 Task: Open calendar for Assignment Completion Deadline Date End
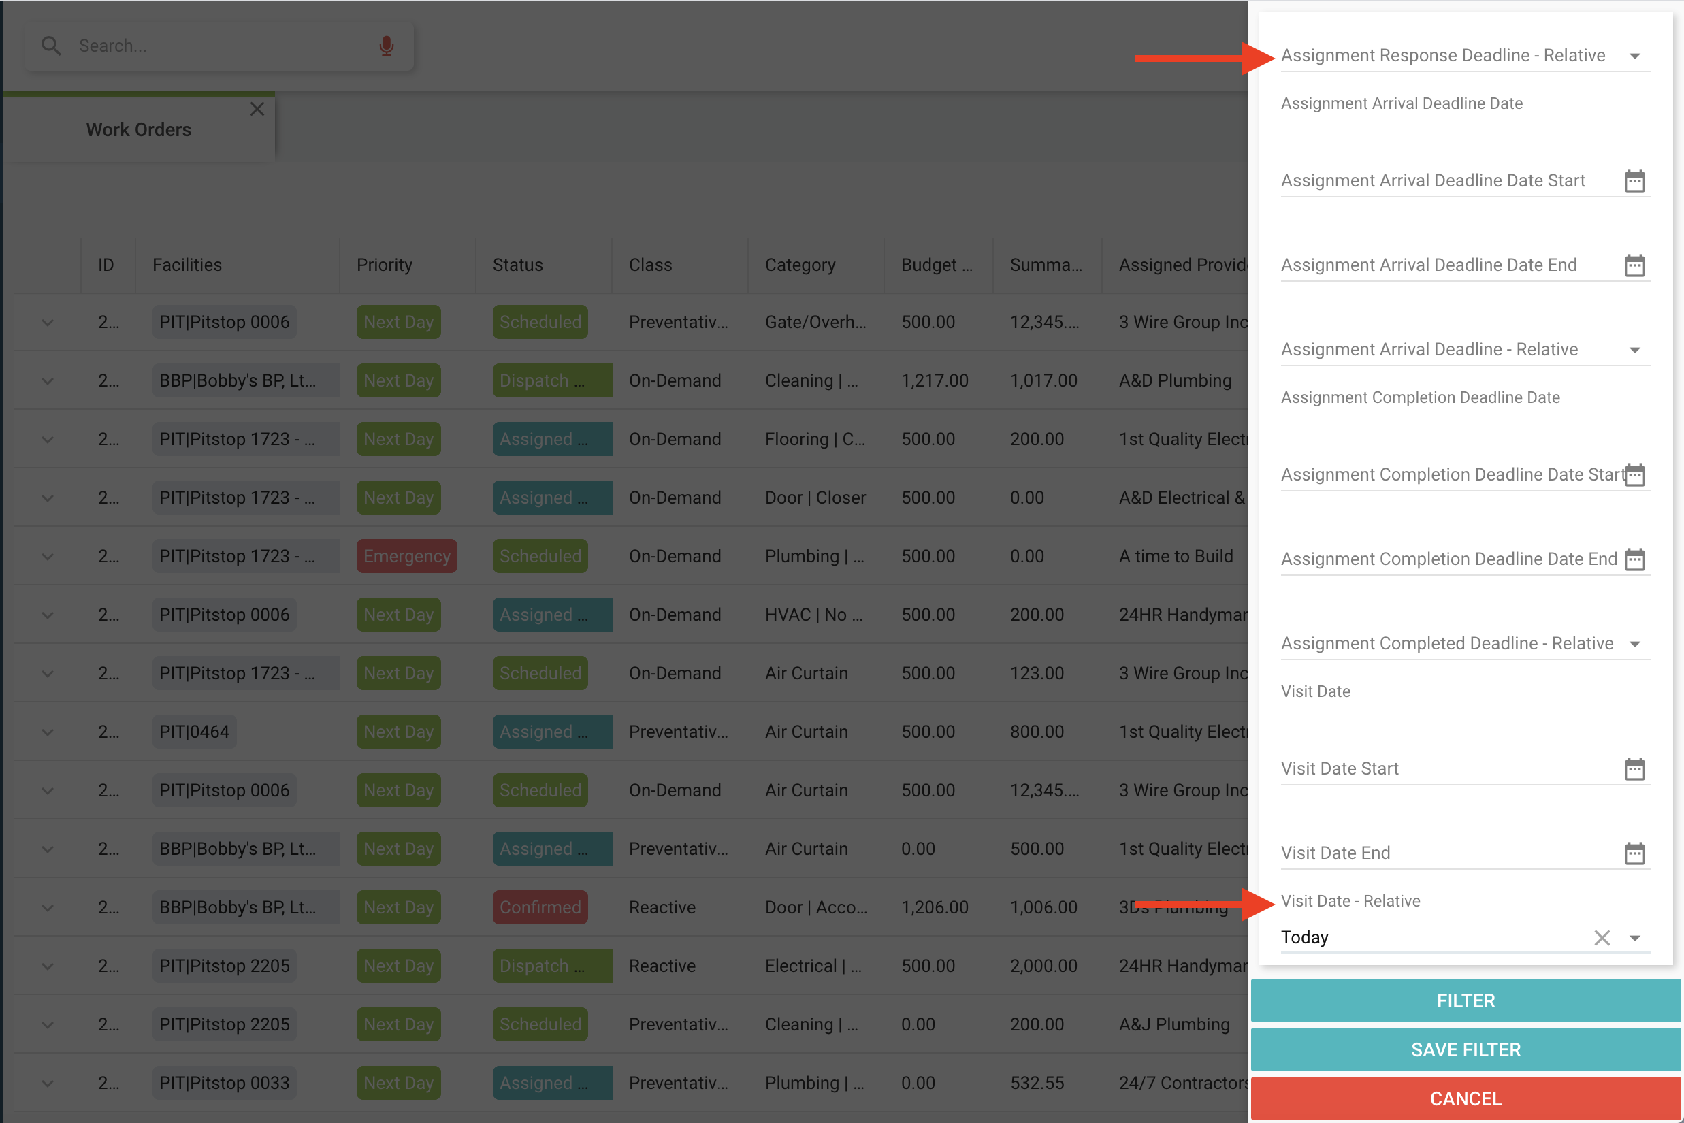(1635, 559)
